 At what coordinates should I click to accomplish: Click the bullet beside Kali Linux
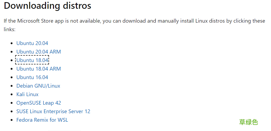(x=12, y=95)
